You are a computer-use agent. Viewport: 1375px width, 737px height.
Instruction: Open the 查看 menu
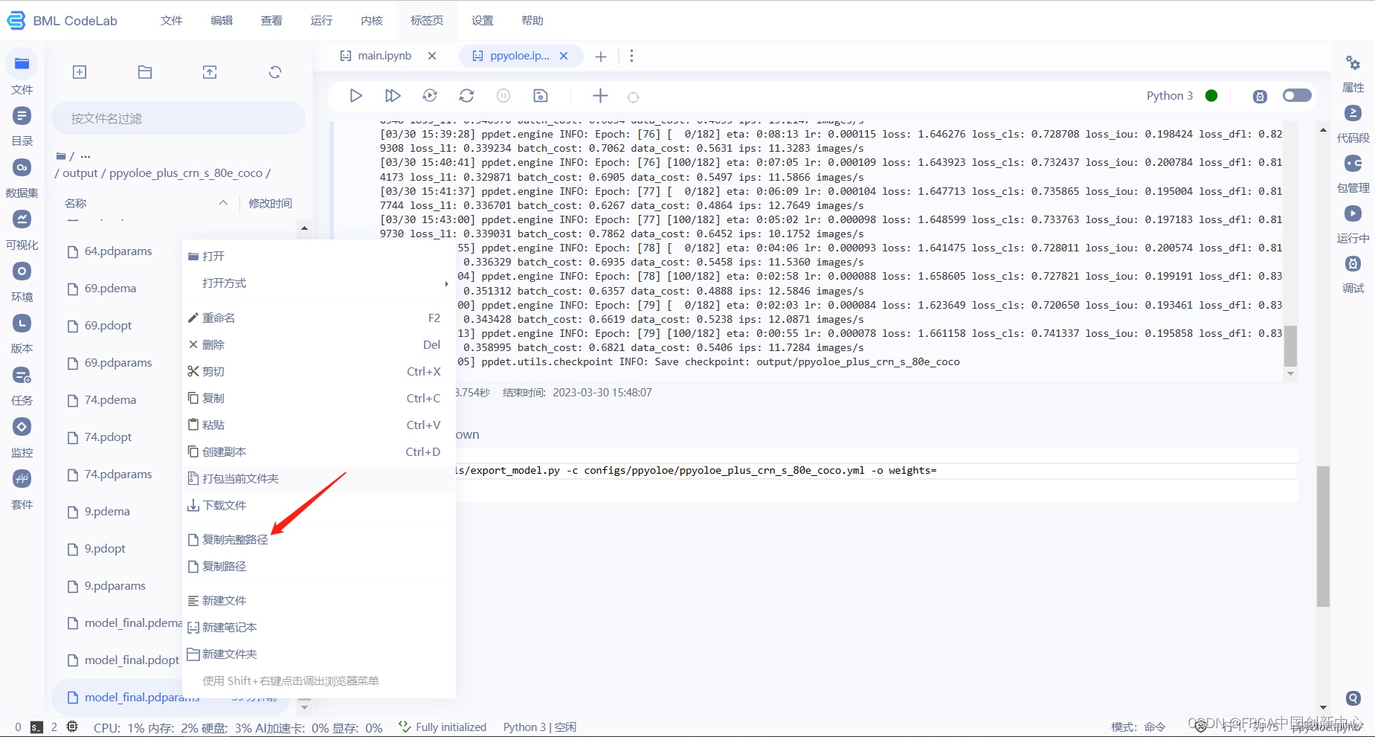click(x=271, y=20)
